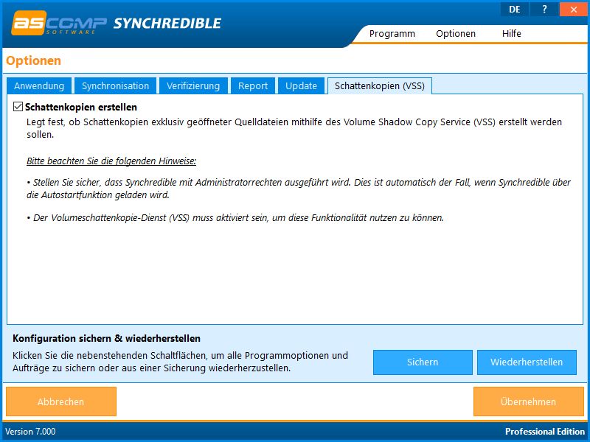This screenshot has height=442, width=590.
Task: Apply settings with Übernehmen button
Action: click(528, 401)
